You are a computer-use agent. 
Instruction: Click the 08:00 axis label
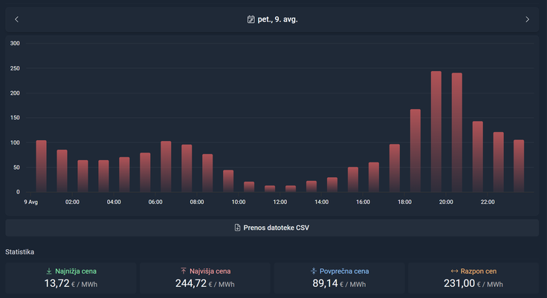197,202
